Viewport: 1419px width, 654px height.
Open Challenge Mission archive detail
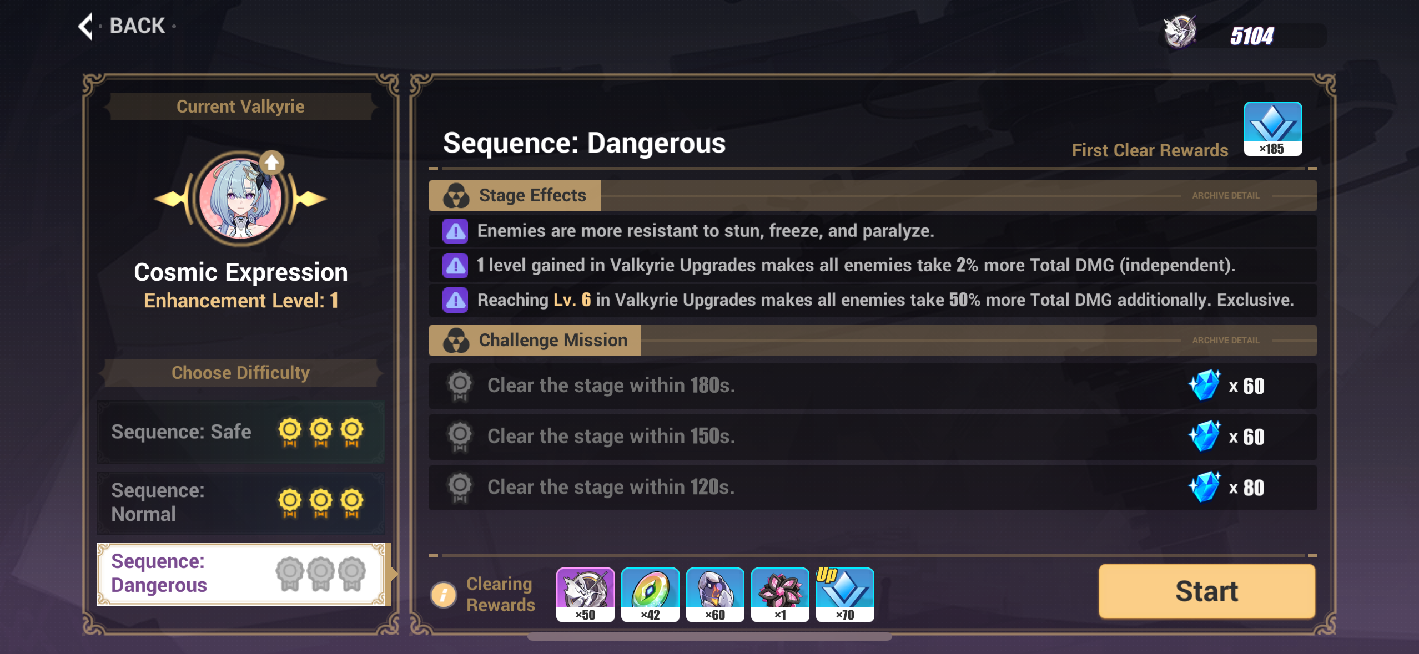tap(1225, 341)
